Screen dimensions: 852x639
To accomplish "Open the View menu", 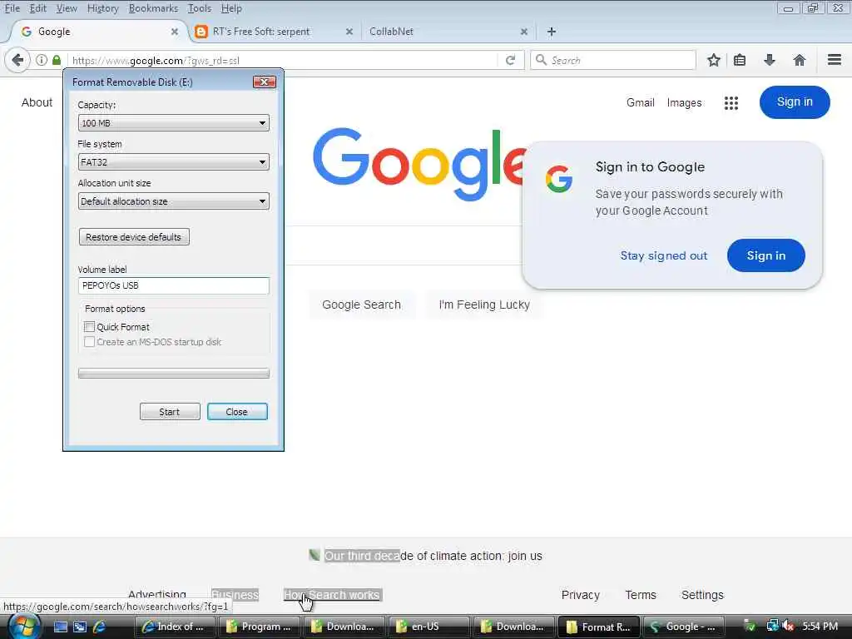I will click(x=67, y=8).
